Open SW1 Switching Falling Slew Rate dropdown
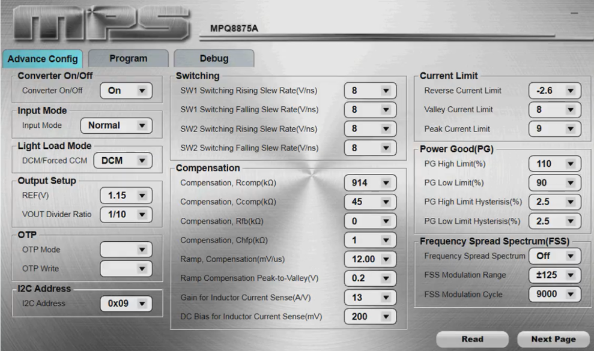Screen dimensions: 594x351 coord(370,109)
